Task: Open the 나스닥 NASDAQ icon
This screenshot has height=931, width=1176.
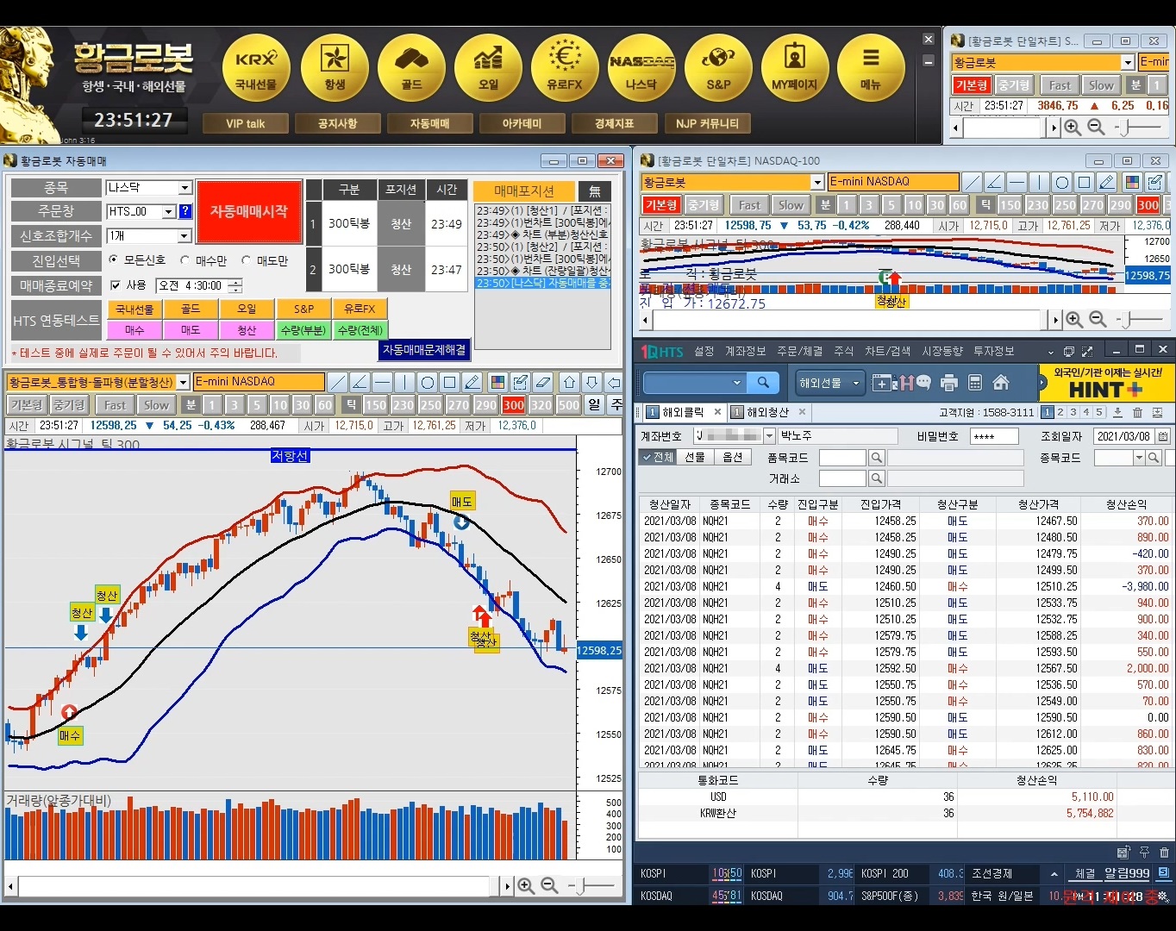Action: (x=641, y=69)
